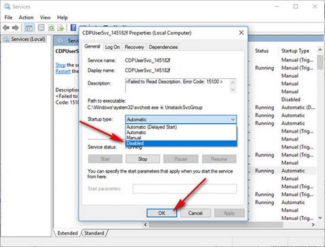Click the OK button
The height and width of the screenshot is (247, 325).
162,213
